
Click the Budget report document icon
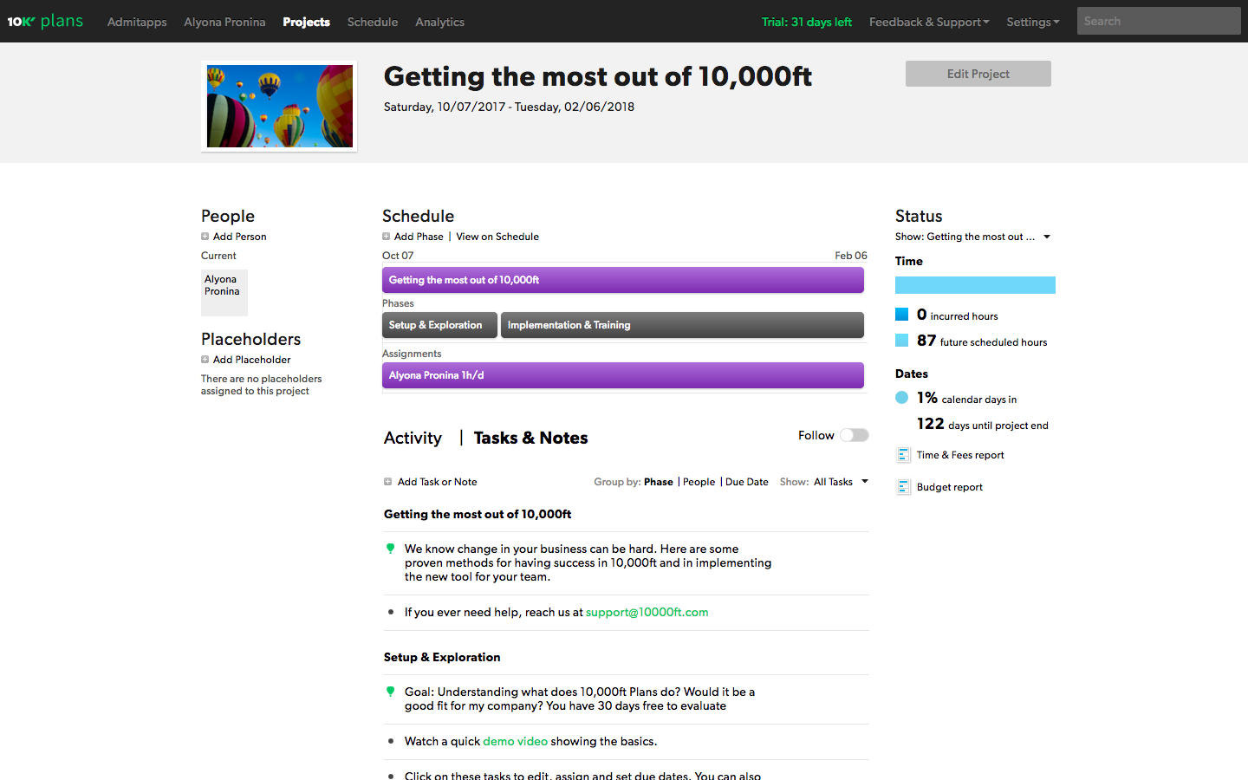coord(903,487)
